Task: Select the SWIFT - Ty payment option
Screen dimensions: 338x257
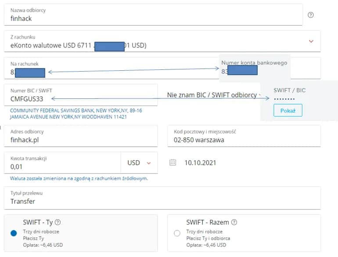Action: click(14, 233)
